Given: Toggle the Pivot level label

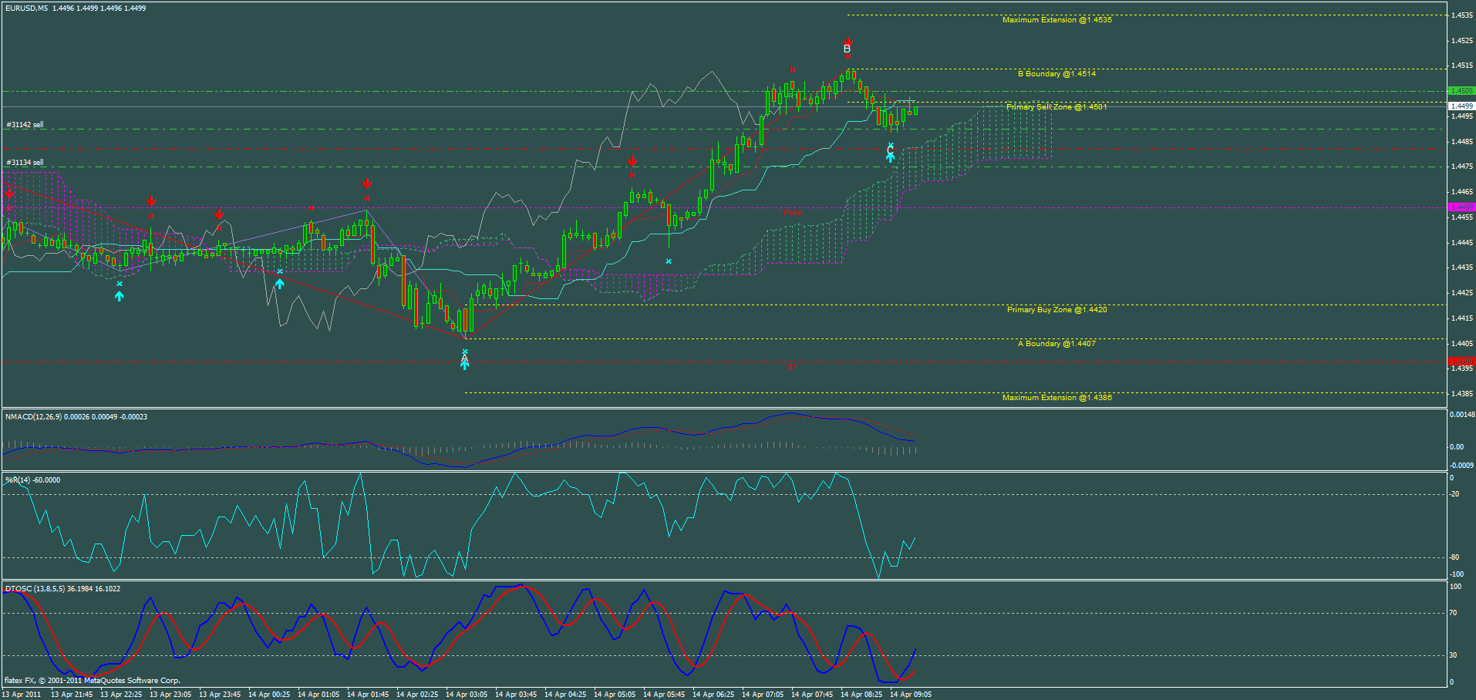Looking at the screenshot, I should click(x=792, y=211).
